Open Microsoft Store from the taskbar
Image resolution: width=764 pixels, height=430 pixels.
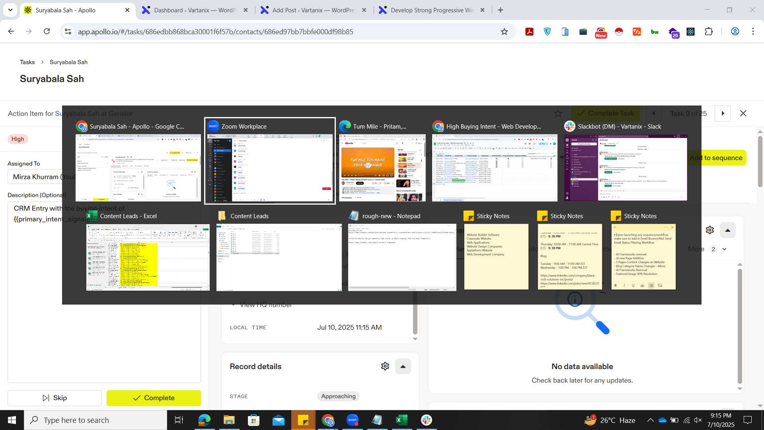point(253,420)
